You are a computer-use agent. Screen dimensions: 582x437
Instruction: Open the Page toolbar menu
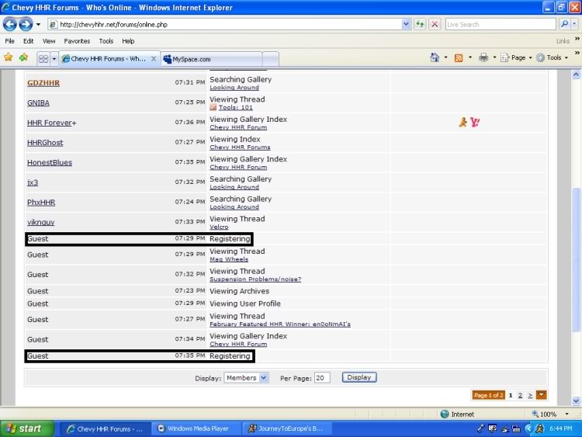click(516, 57)
